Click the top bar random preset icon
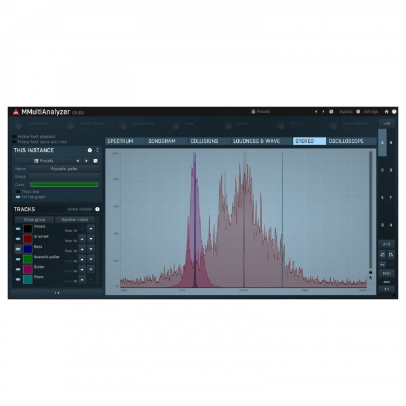Image resolution: width=406 pixels, height=406 pixels. [x=331, y=112]
